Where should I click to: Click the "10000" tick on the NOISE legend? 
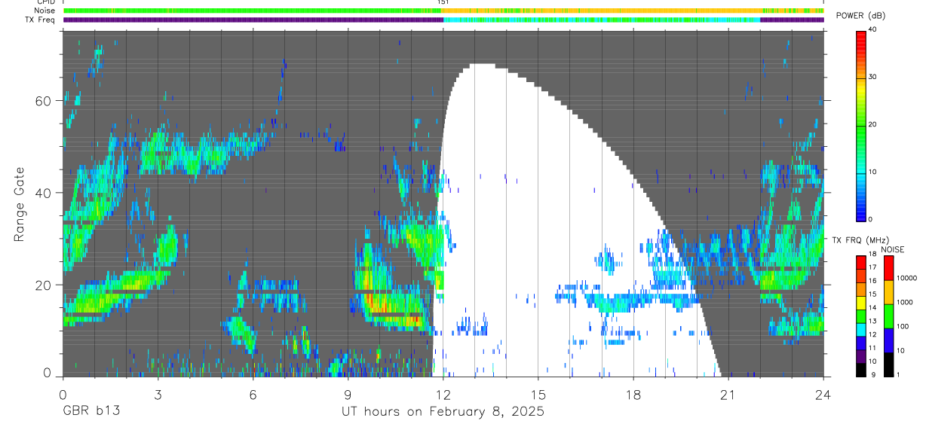(x=906, y=278)
